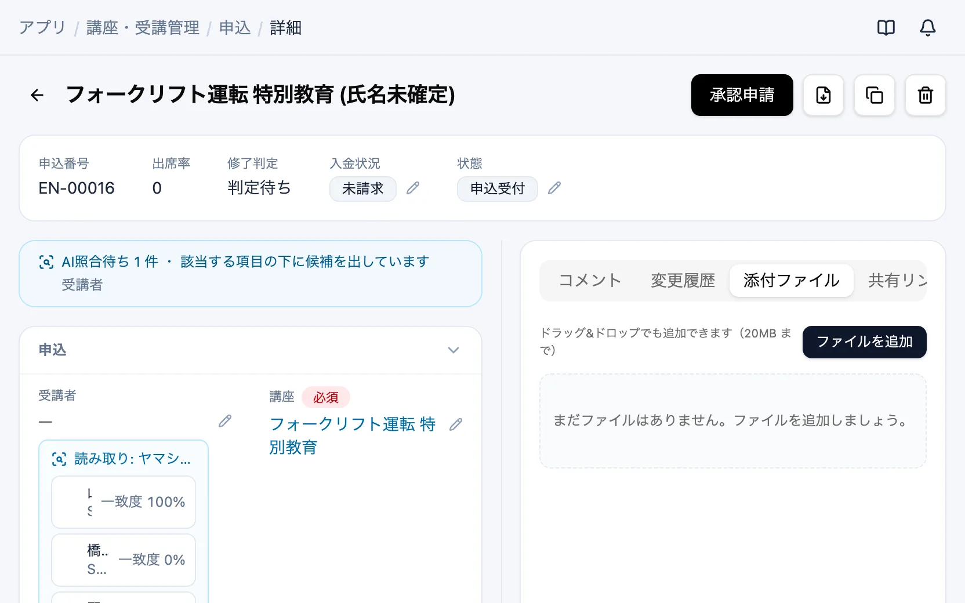Click the application number EN-00016
Viewport: 965px width, 603px height.
77,188
